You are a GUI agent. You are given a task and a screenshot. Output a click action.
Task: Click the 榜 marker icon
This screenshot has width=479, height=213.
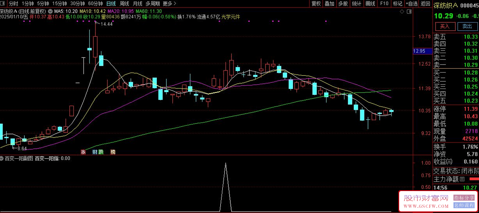click(x=113, y=152)
